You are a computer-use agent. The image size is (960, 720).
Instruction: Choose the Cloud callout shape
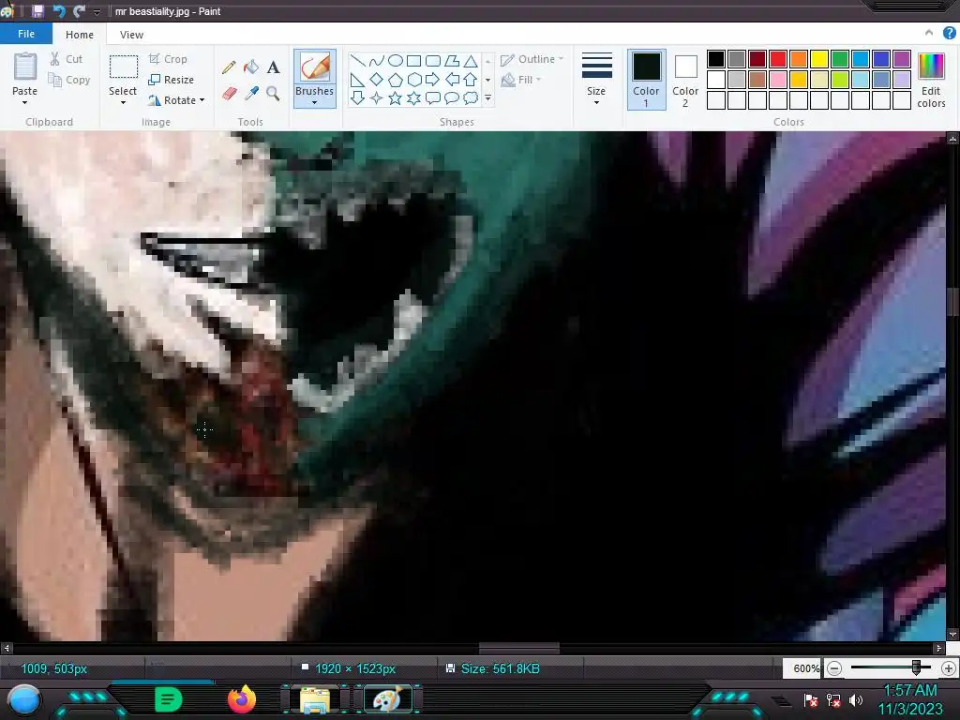(471, 97)
